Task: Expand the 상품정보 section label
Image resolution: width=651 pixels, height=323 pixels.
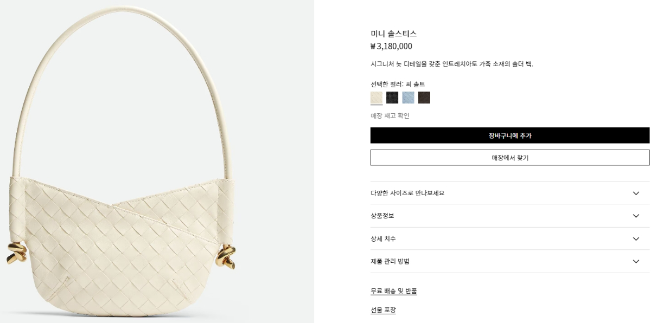Action: coord(382,216)
